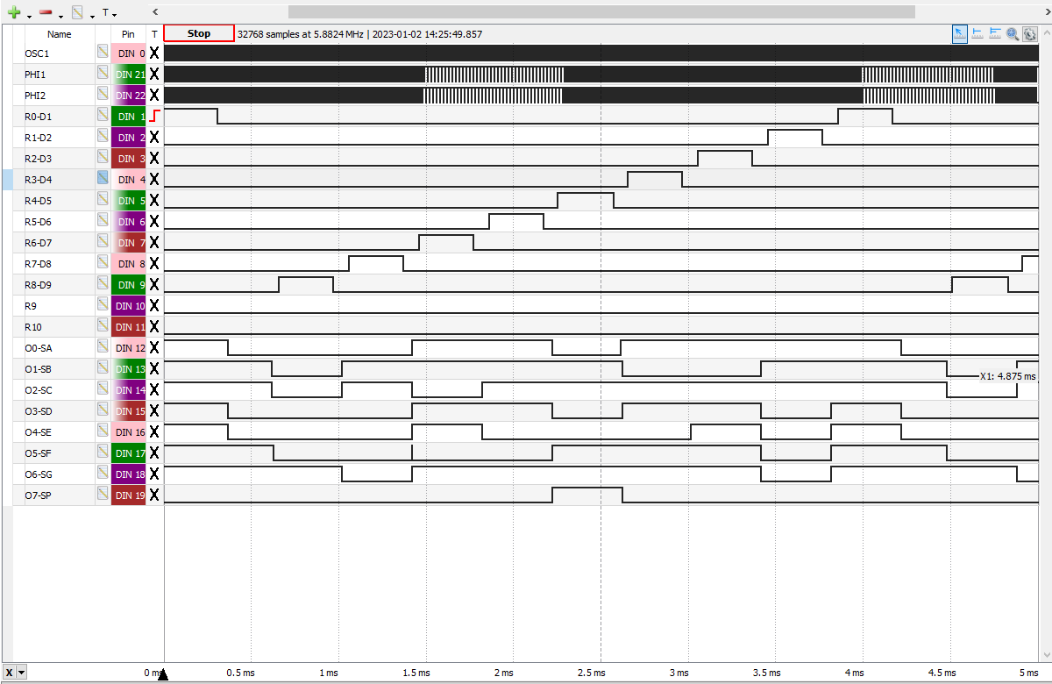Open the plot settings gear icon

coord(1029,33)
